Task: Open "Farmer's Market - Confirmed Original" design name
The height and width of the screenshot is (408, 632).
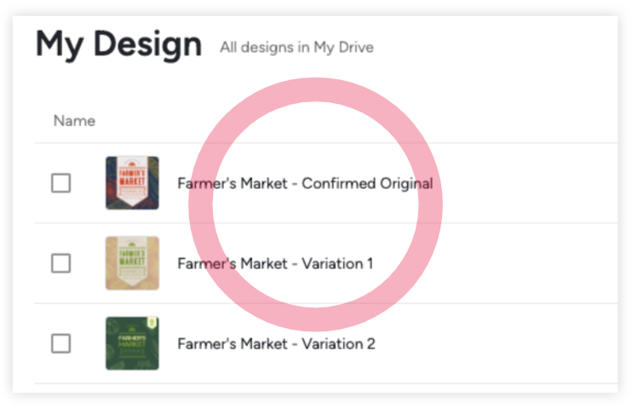Action: point(305,183)
